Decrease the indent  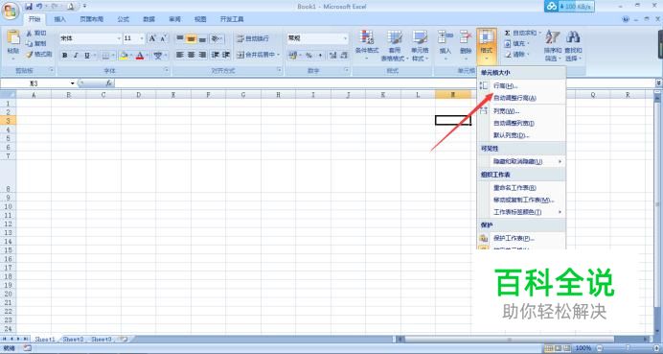coord(216,55)
